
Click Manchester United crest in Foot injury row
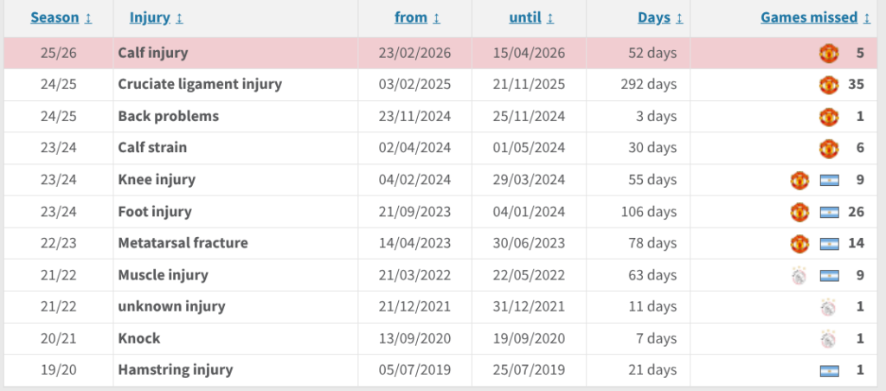coord(799,212)
